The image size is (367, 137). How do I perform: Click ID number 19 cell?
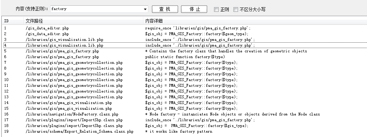point(6,131)
